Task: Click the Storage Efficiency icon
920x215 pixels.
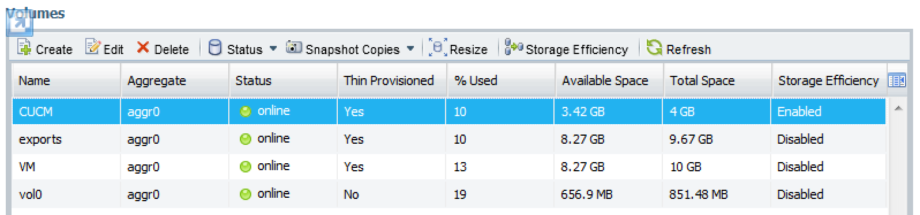Action: (x=513, y=48)
